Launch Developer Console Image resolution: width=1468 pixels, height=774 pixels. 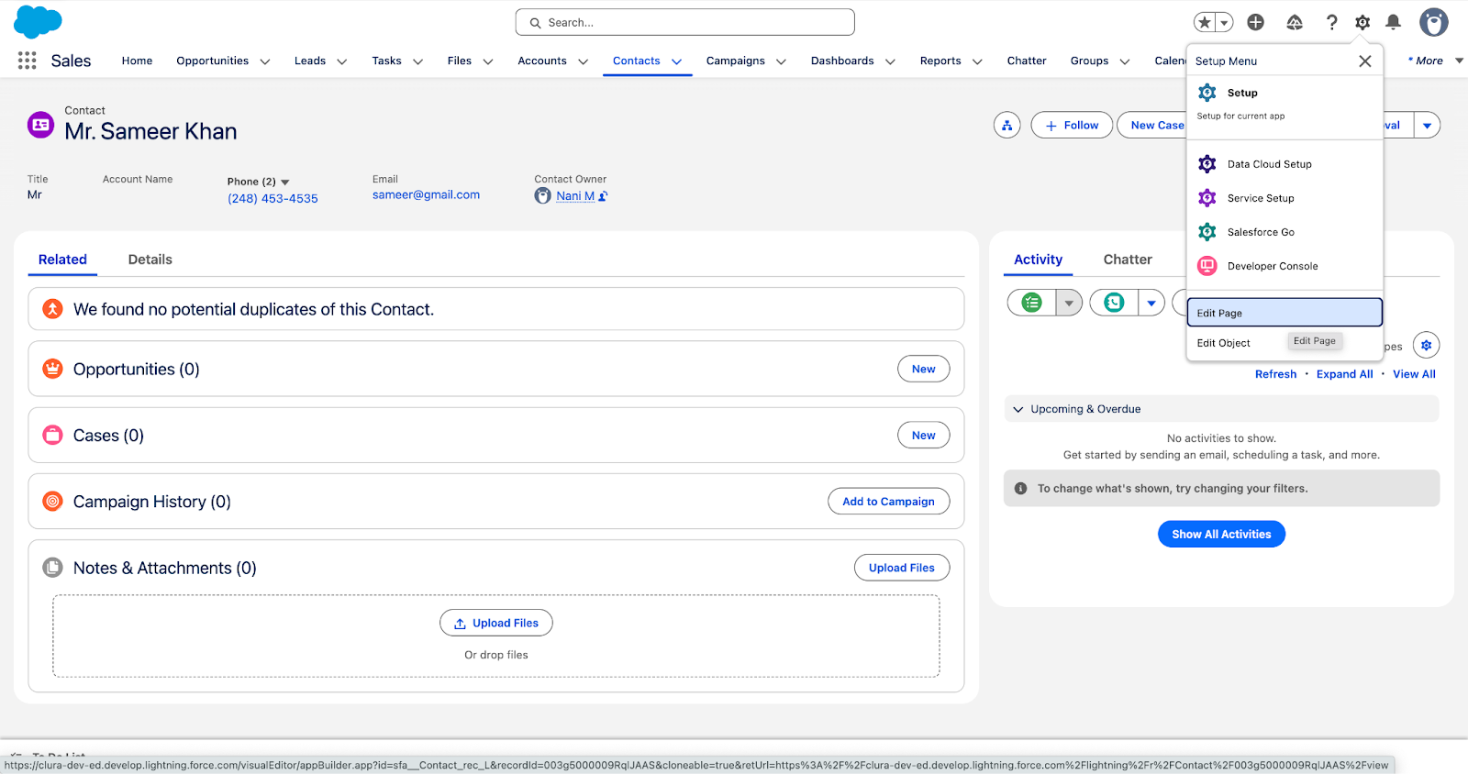point(1284,266)
